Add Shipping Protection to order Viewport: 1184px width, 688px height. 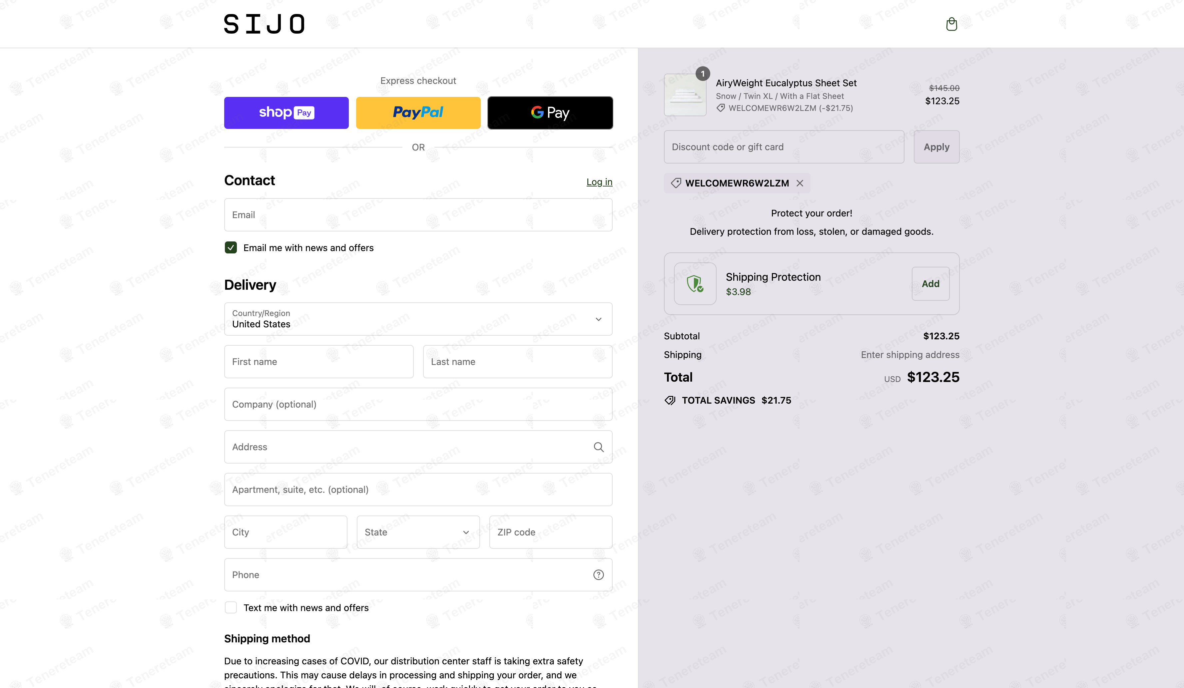930,284
